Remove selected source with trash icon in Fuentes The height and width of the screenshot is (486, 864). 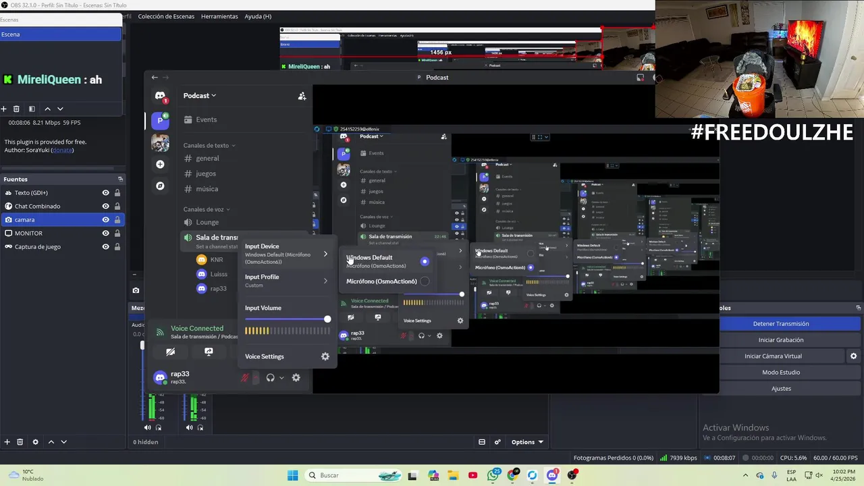coord(20,442)
